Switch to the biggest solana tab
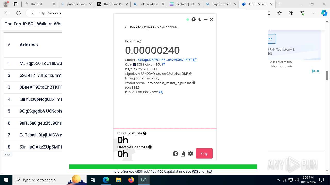330x185 pixels. (x=221, y=4)
